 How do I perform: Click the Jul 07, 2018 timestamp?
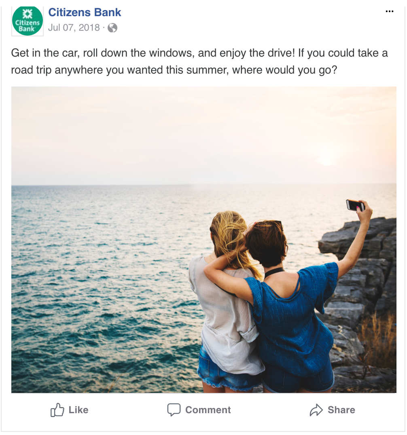tap(74, 27)
